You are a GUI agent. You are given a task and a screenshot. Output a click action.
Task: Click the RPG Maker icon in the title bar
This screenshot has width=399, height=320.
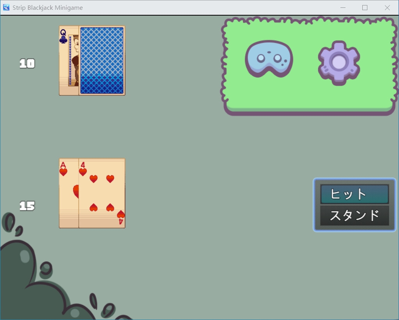pyautogui.click(x=6, y=7)
